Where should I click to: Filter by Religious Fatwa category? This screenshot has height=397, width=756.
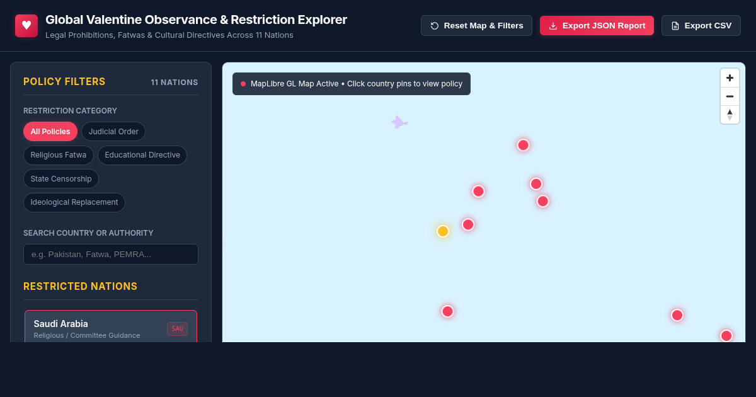[x=59, y=155]
